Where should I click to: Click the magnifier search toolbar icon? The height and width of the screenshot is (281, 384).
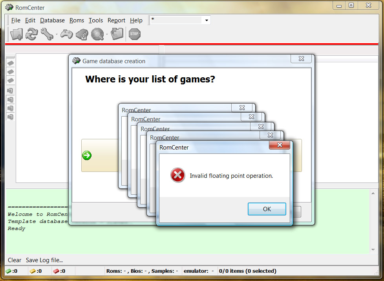97,34
